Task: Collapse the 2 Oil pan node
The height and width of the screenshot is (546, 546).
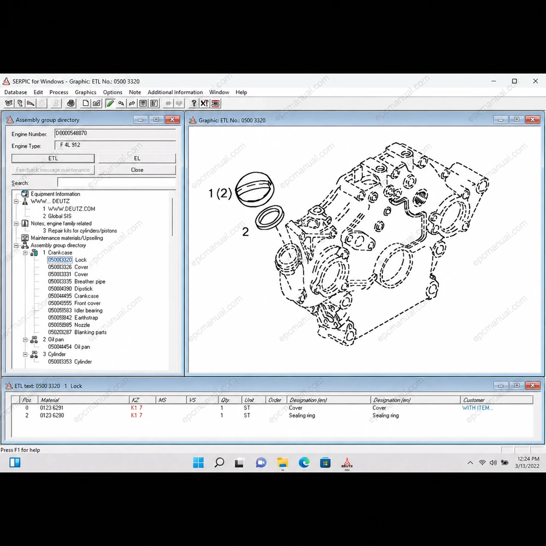Action: point(25,340)
